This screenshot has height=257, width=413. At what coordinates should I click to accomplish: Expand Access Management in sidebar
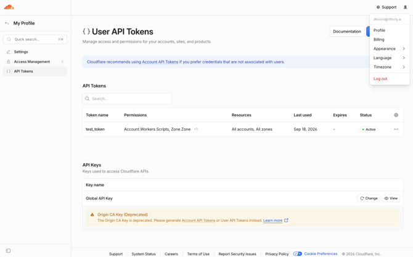(x=62, y=62)
